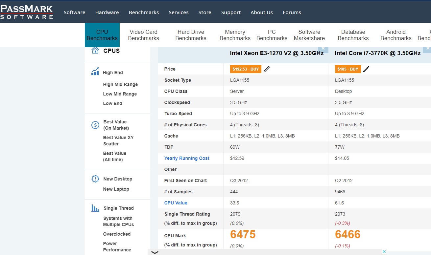
Task: Dismiss the bottom ad with its close button
Action: tap(383, 251)
